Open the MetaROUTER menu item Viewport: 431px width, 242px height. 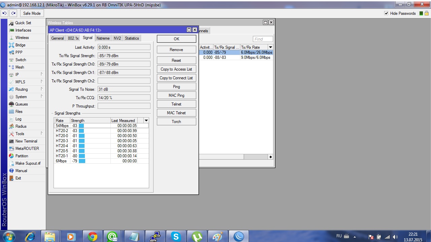point(27,149)
